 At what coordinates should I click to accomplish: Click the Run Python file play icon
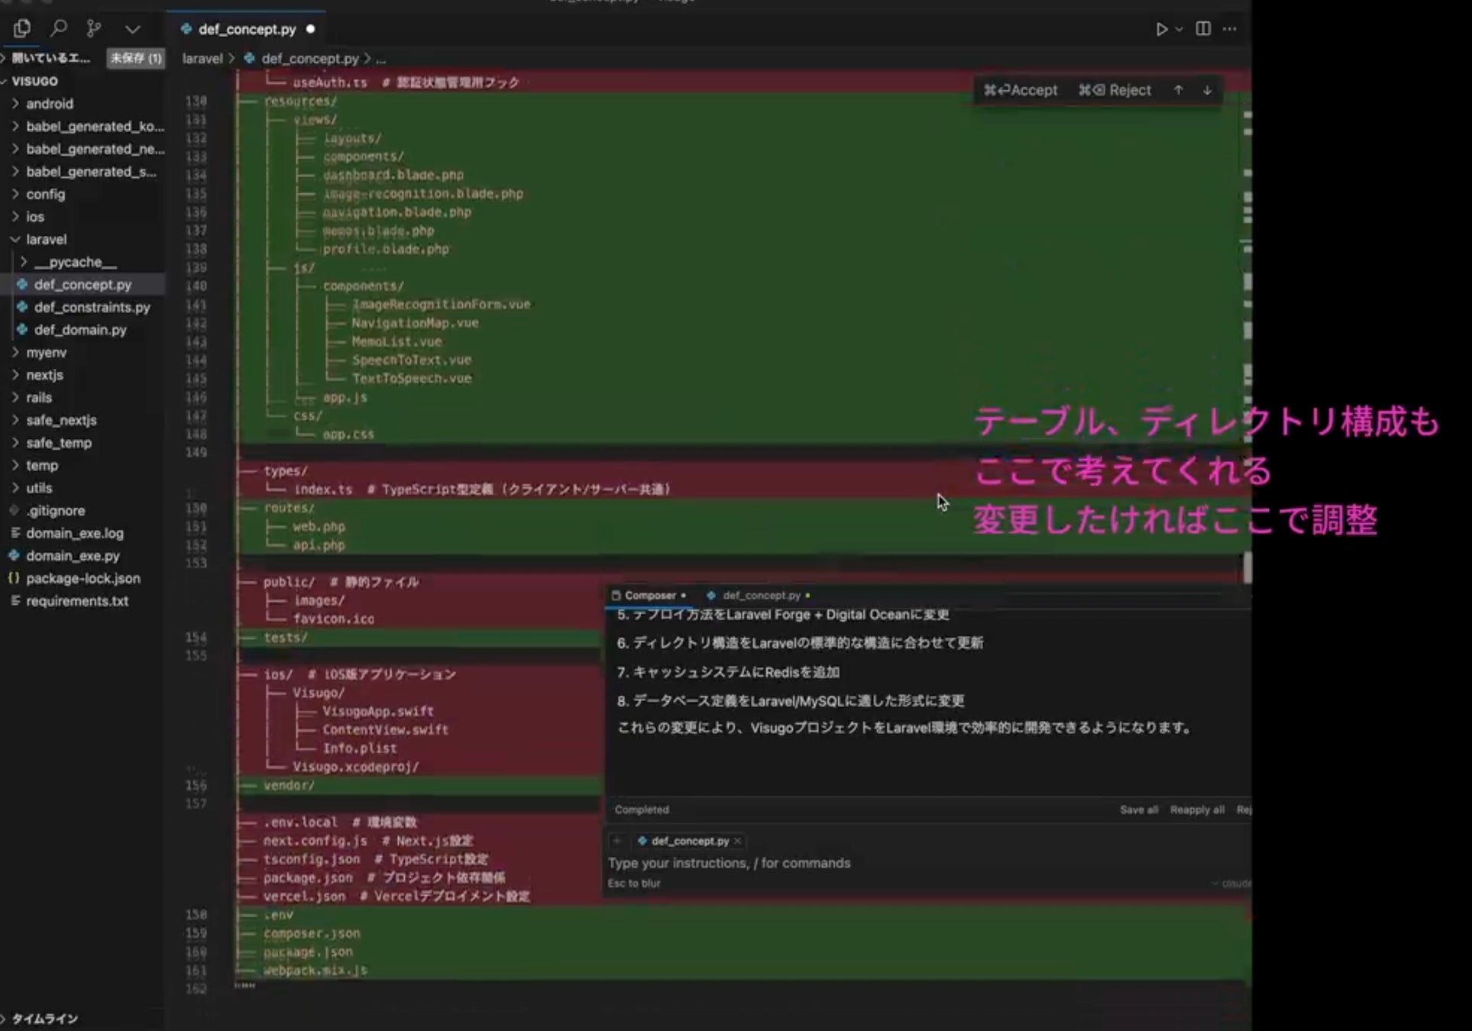click(x=1161, y=29)
